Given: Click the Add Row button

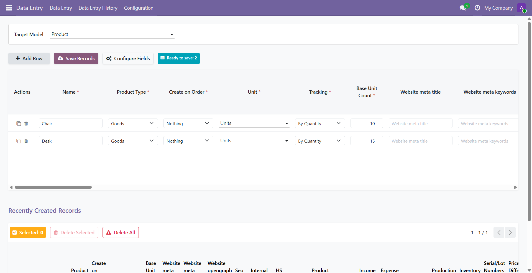Looking at the screenshot, I should 29,58.
